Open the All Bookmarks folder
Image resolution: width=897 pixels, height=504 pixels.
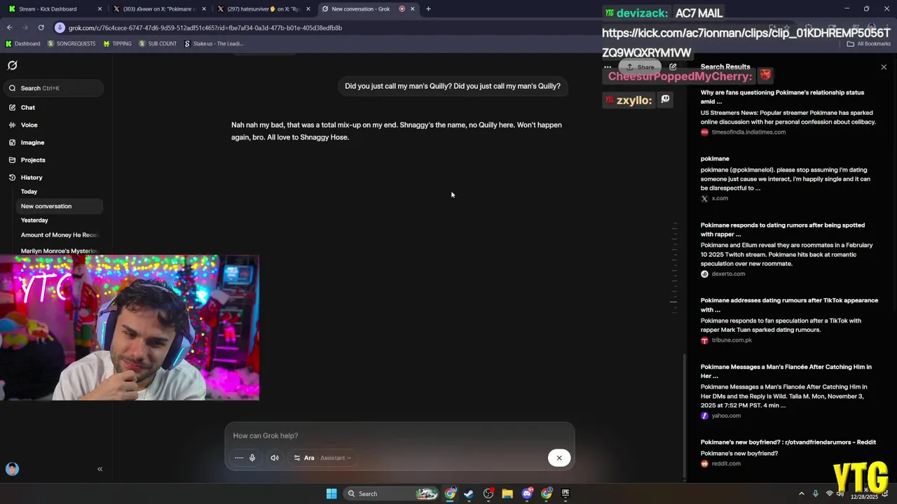coord(868,43)
